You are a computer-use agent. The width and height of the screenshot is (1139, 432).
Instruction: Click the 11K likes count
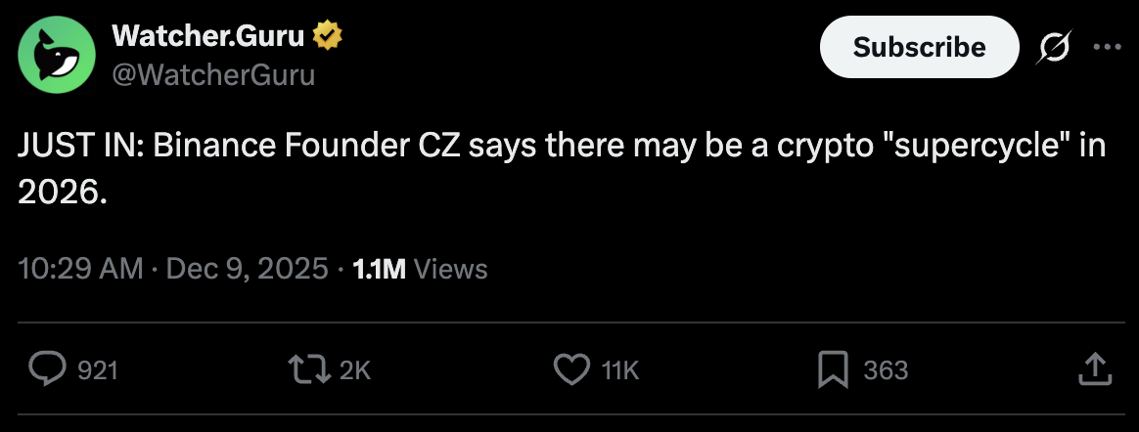click(619, 370)
